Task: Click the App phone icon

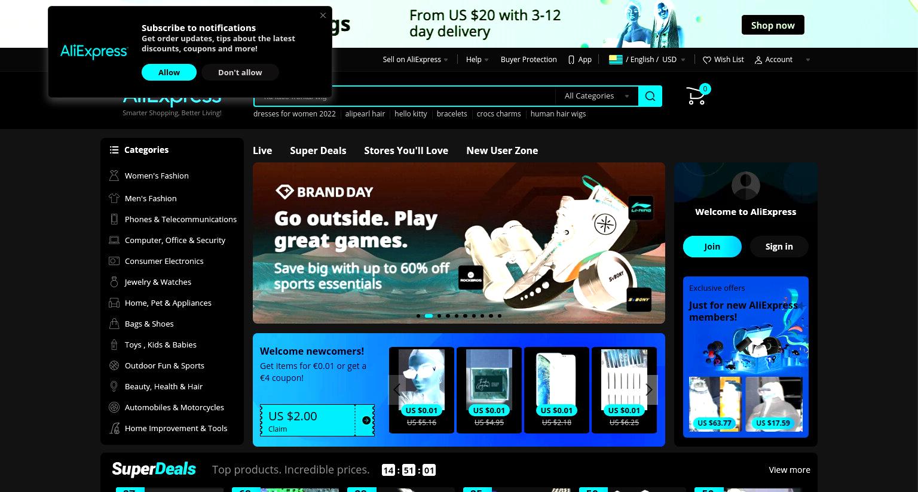Action: coord(571,60)
